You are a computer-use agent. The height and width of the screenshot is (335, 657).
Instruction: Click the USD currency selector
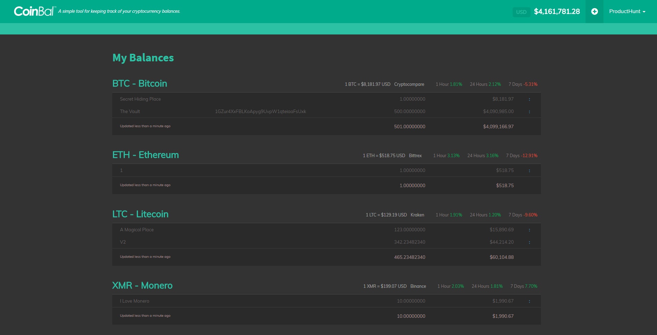(522, 12)
